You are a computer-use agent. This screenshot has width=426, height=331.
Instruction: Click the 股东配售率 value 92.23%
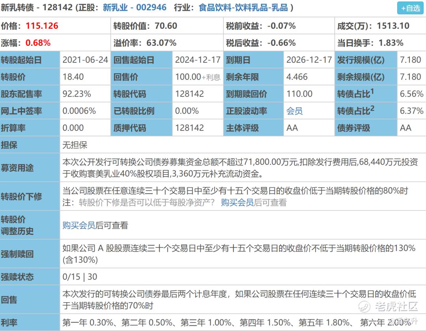pyautogui.click(x=77, y=94)
